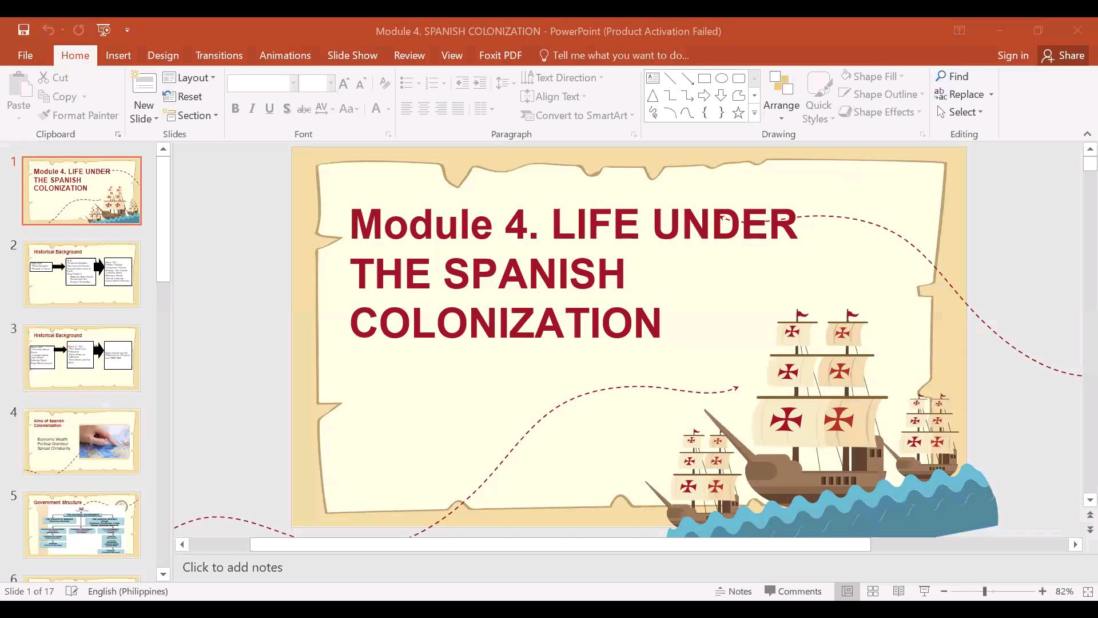Toggle Italic formatting button
The height and width of the screenshot is (618, 1098).
pos(252,109)
